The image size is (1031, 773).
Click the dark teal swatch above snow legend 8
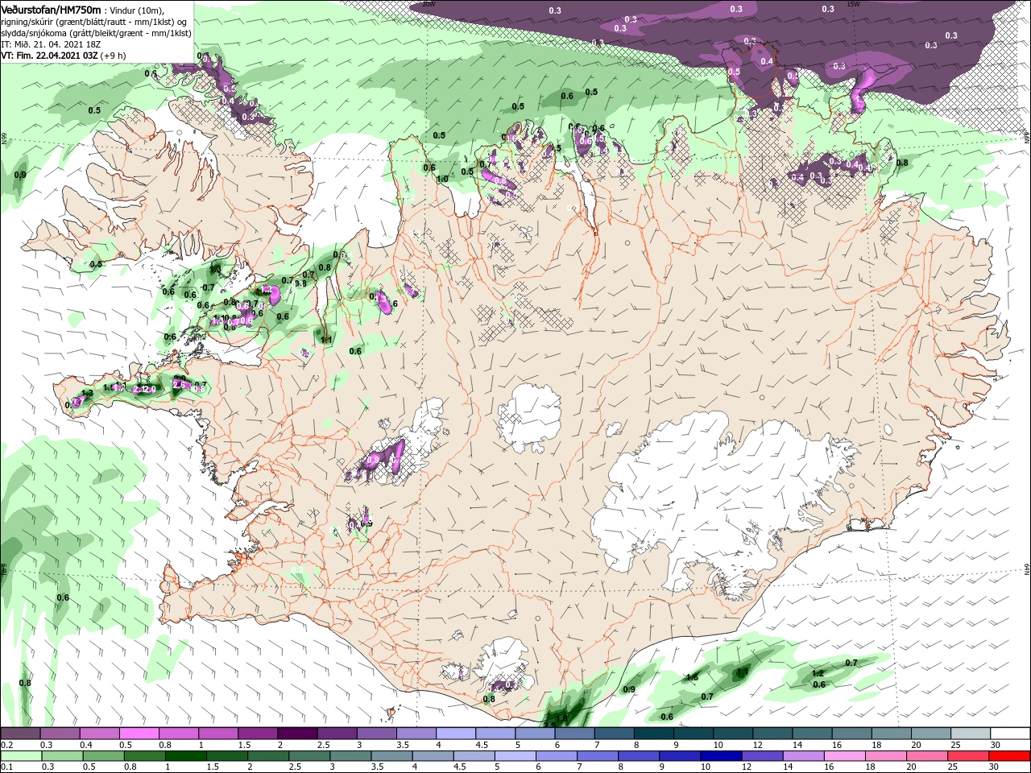coord(654,734)
